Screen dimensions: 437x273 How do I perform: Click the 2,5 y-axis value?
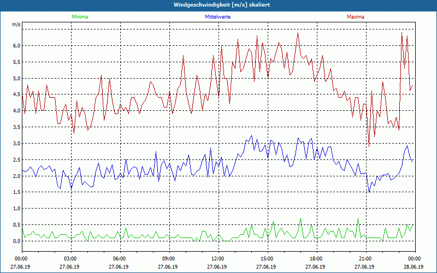pyautogui.click(x=17, y=160)
